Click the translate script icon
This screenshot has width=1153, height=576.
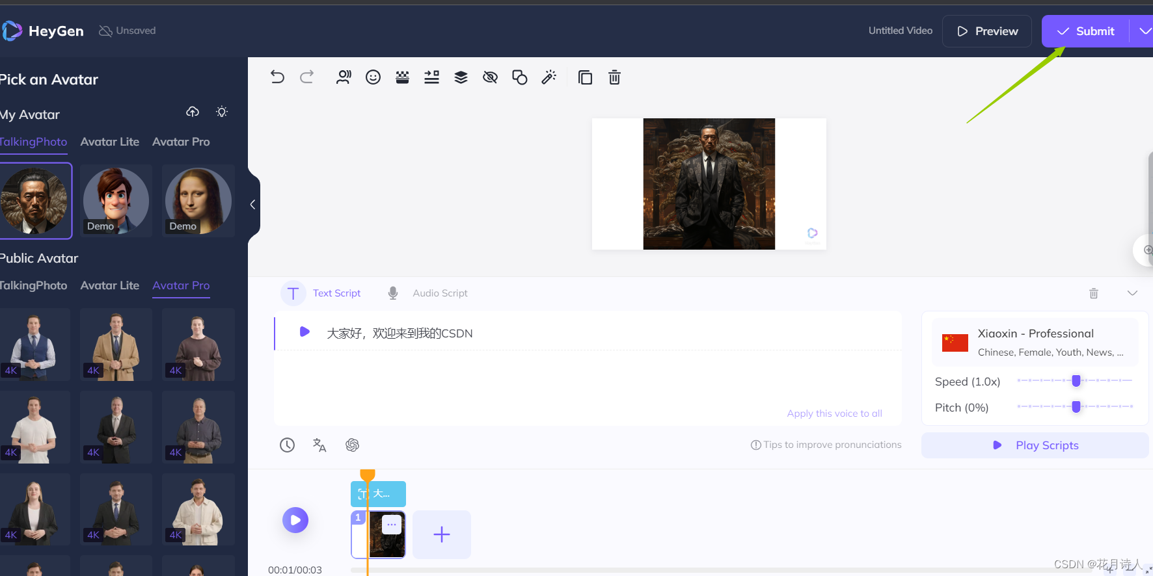[x=319, y=445]
